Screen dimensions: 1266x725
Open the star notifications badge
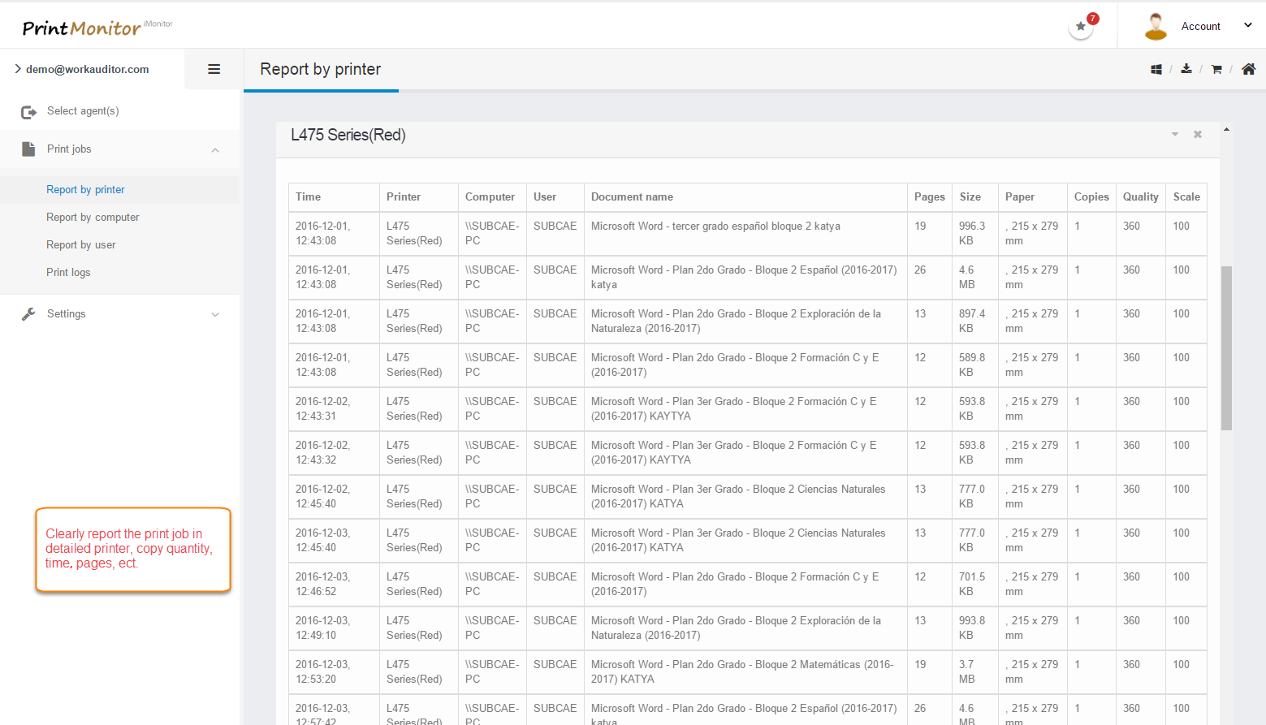(1081, 27)
